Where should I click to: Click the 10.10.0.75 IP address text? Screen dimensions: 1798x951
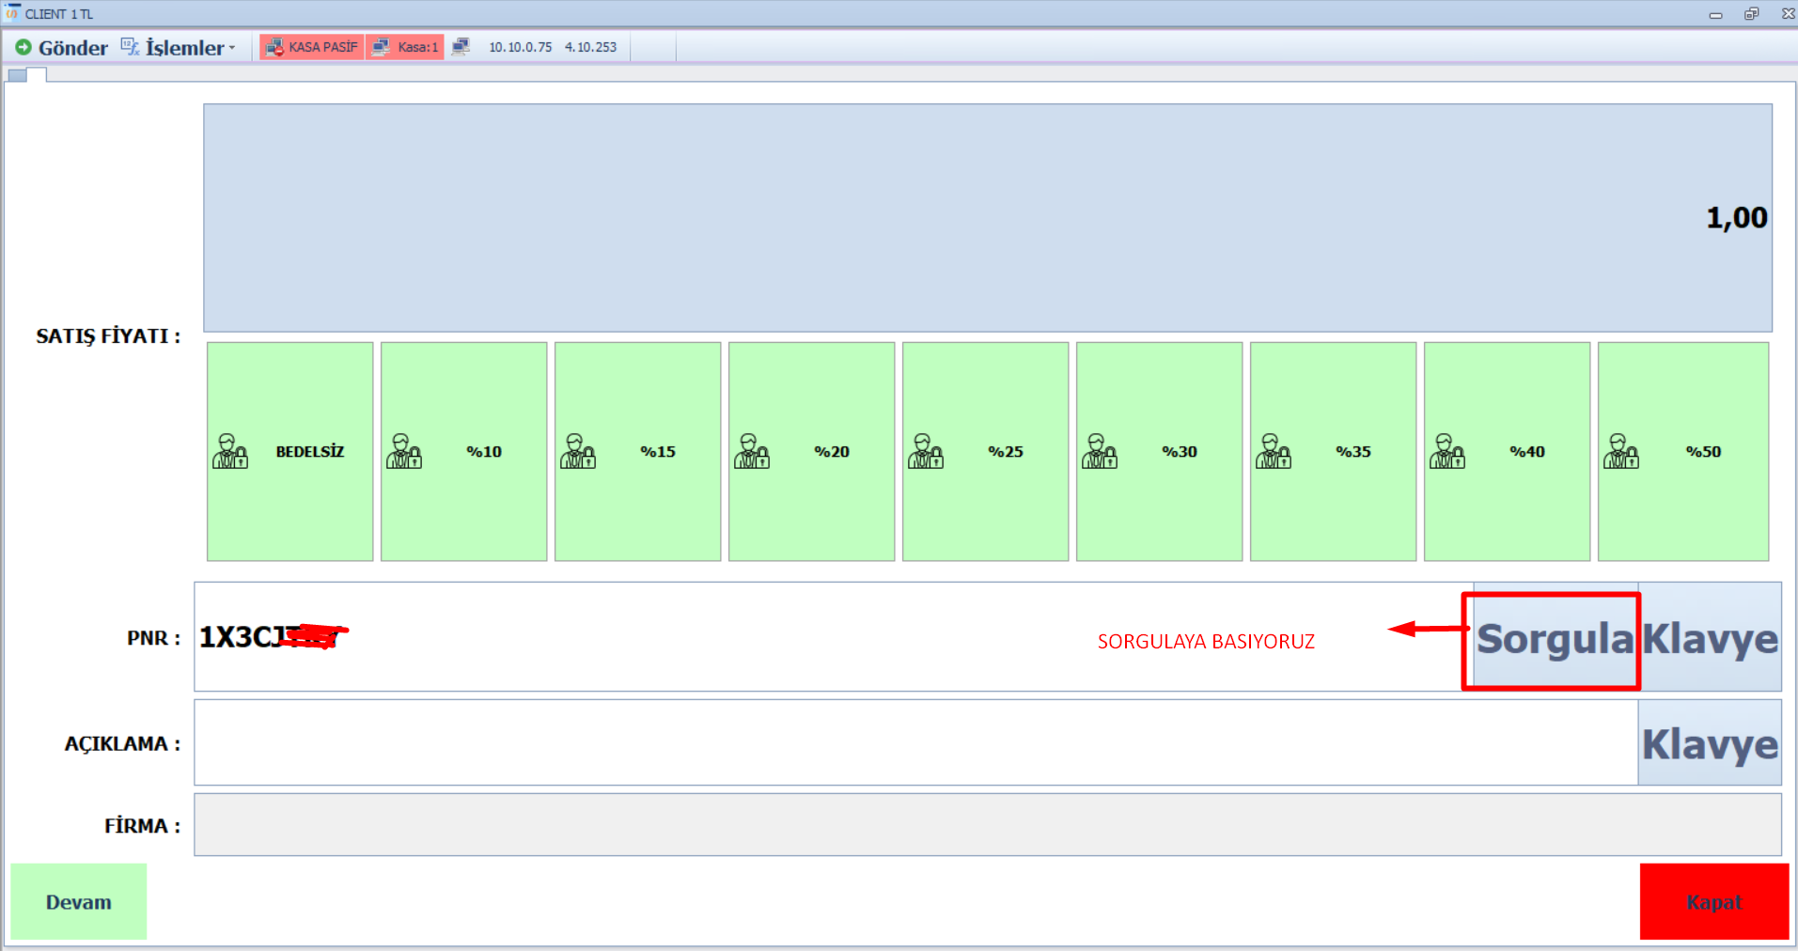click(x=520, y=47)
